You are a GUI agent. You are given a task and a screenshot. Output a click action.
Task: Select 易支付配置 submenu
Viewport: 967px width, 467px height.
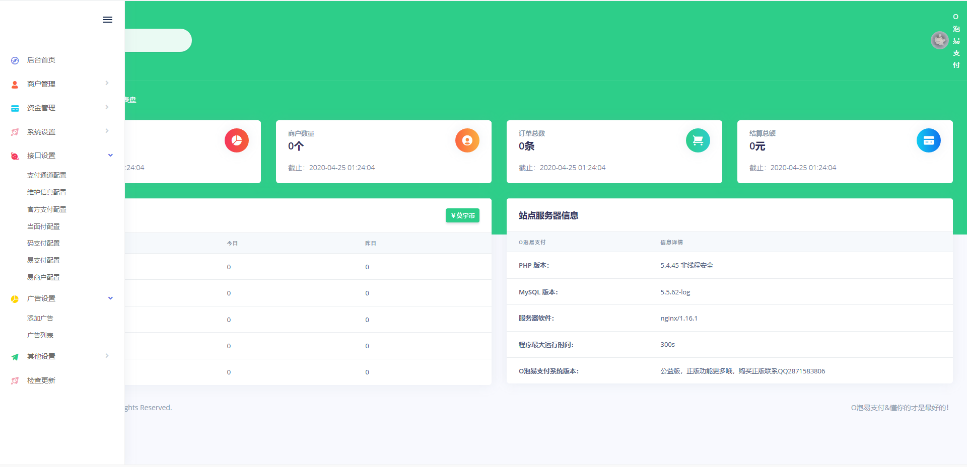(43, 260)
